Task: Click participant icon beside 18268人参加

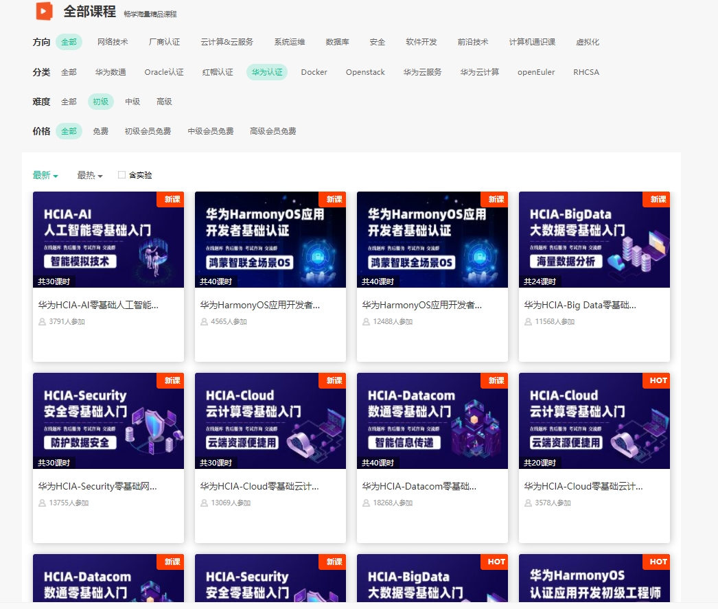Action: [x=367, y=503]
